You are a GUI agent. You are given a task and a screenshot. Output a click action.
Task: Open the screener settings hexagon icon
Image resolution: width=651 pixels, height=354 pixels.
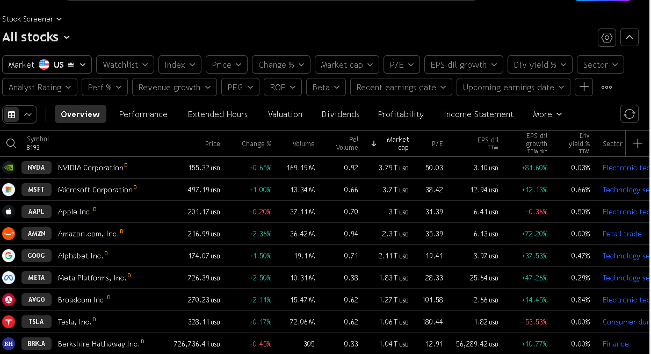pos(607,37)
